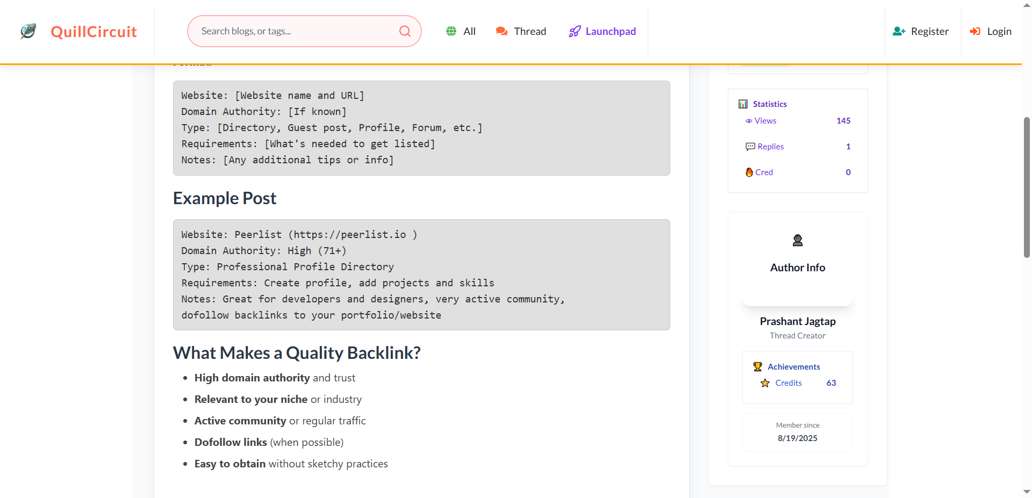Click the Easy to obtain bullet
Viewport: 1032px width, 498px height.
(x=291, y=464)
